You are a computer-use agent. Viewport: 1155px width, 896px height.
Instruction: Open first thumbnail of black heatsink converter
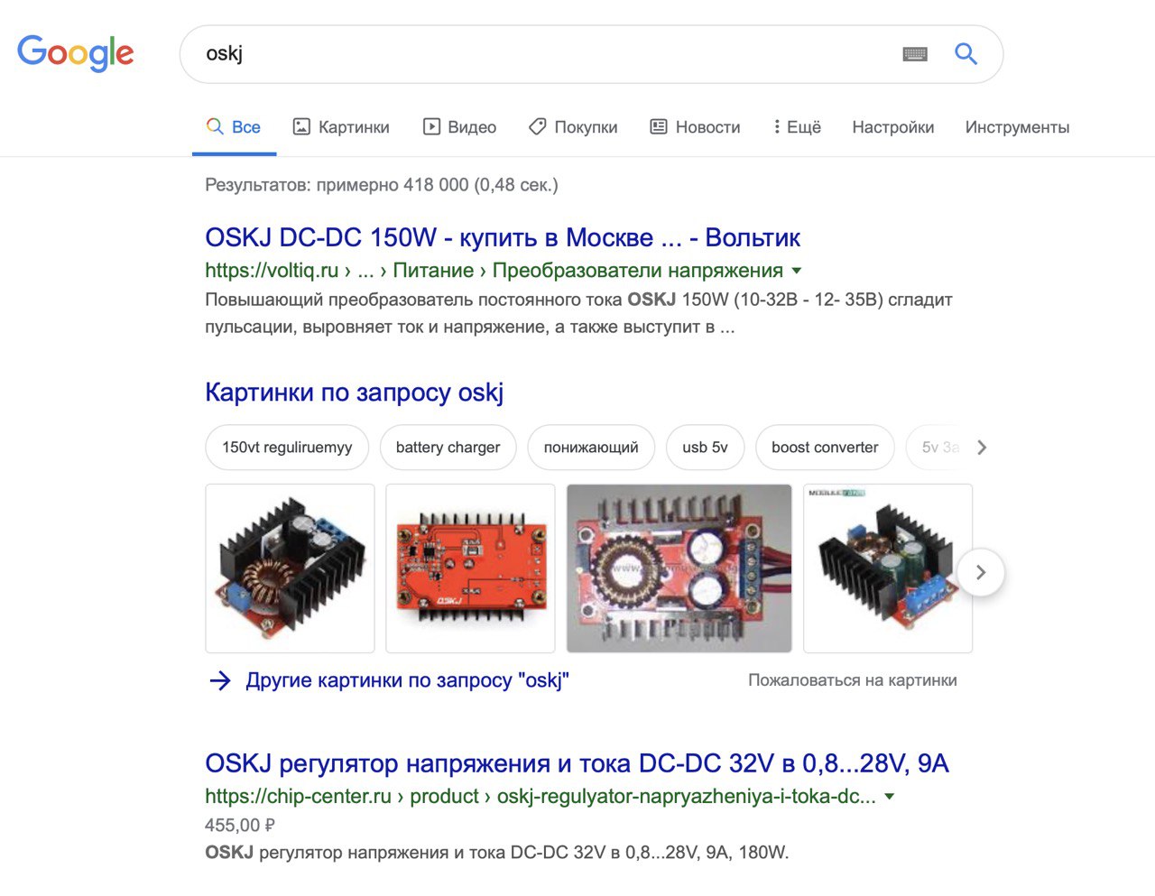(x=290, y=568)
